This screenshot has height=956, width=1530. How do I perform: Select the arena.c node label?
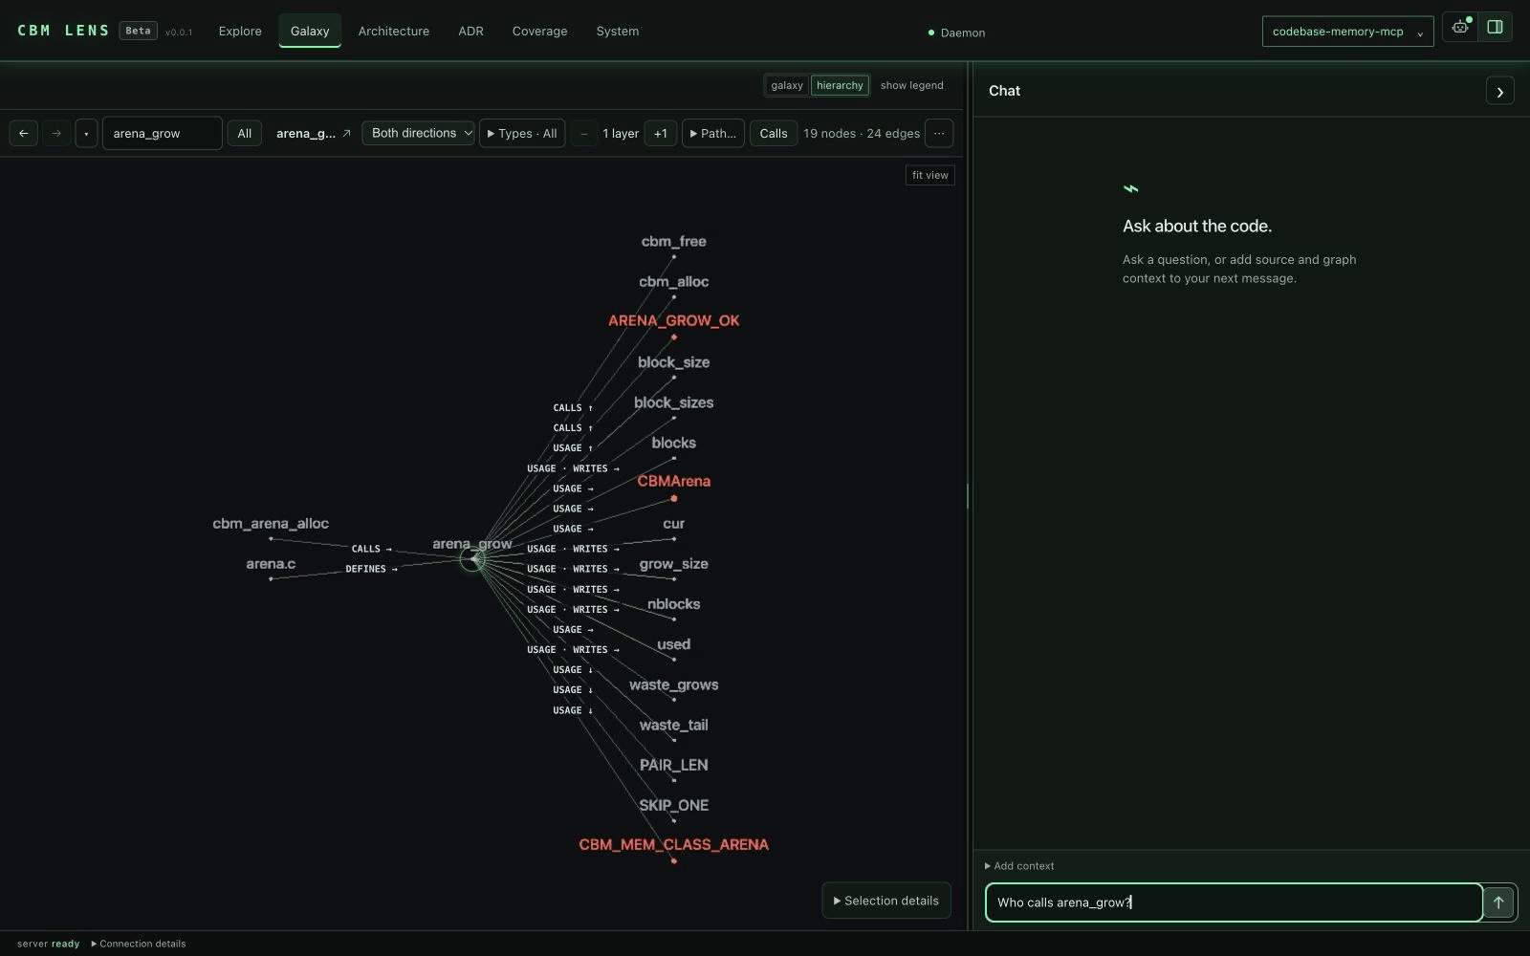click(271, 563)
